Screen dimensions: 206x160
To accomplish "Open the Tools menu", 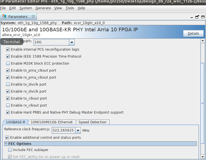I will tap(70, 8).
